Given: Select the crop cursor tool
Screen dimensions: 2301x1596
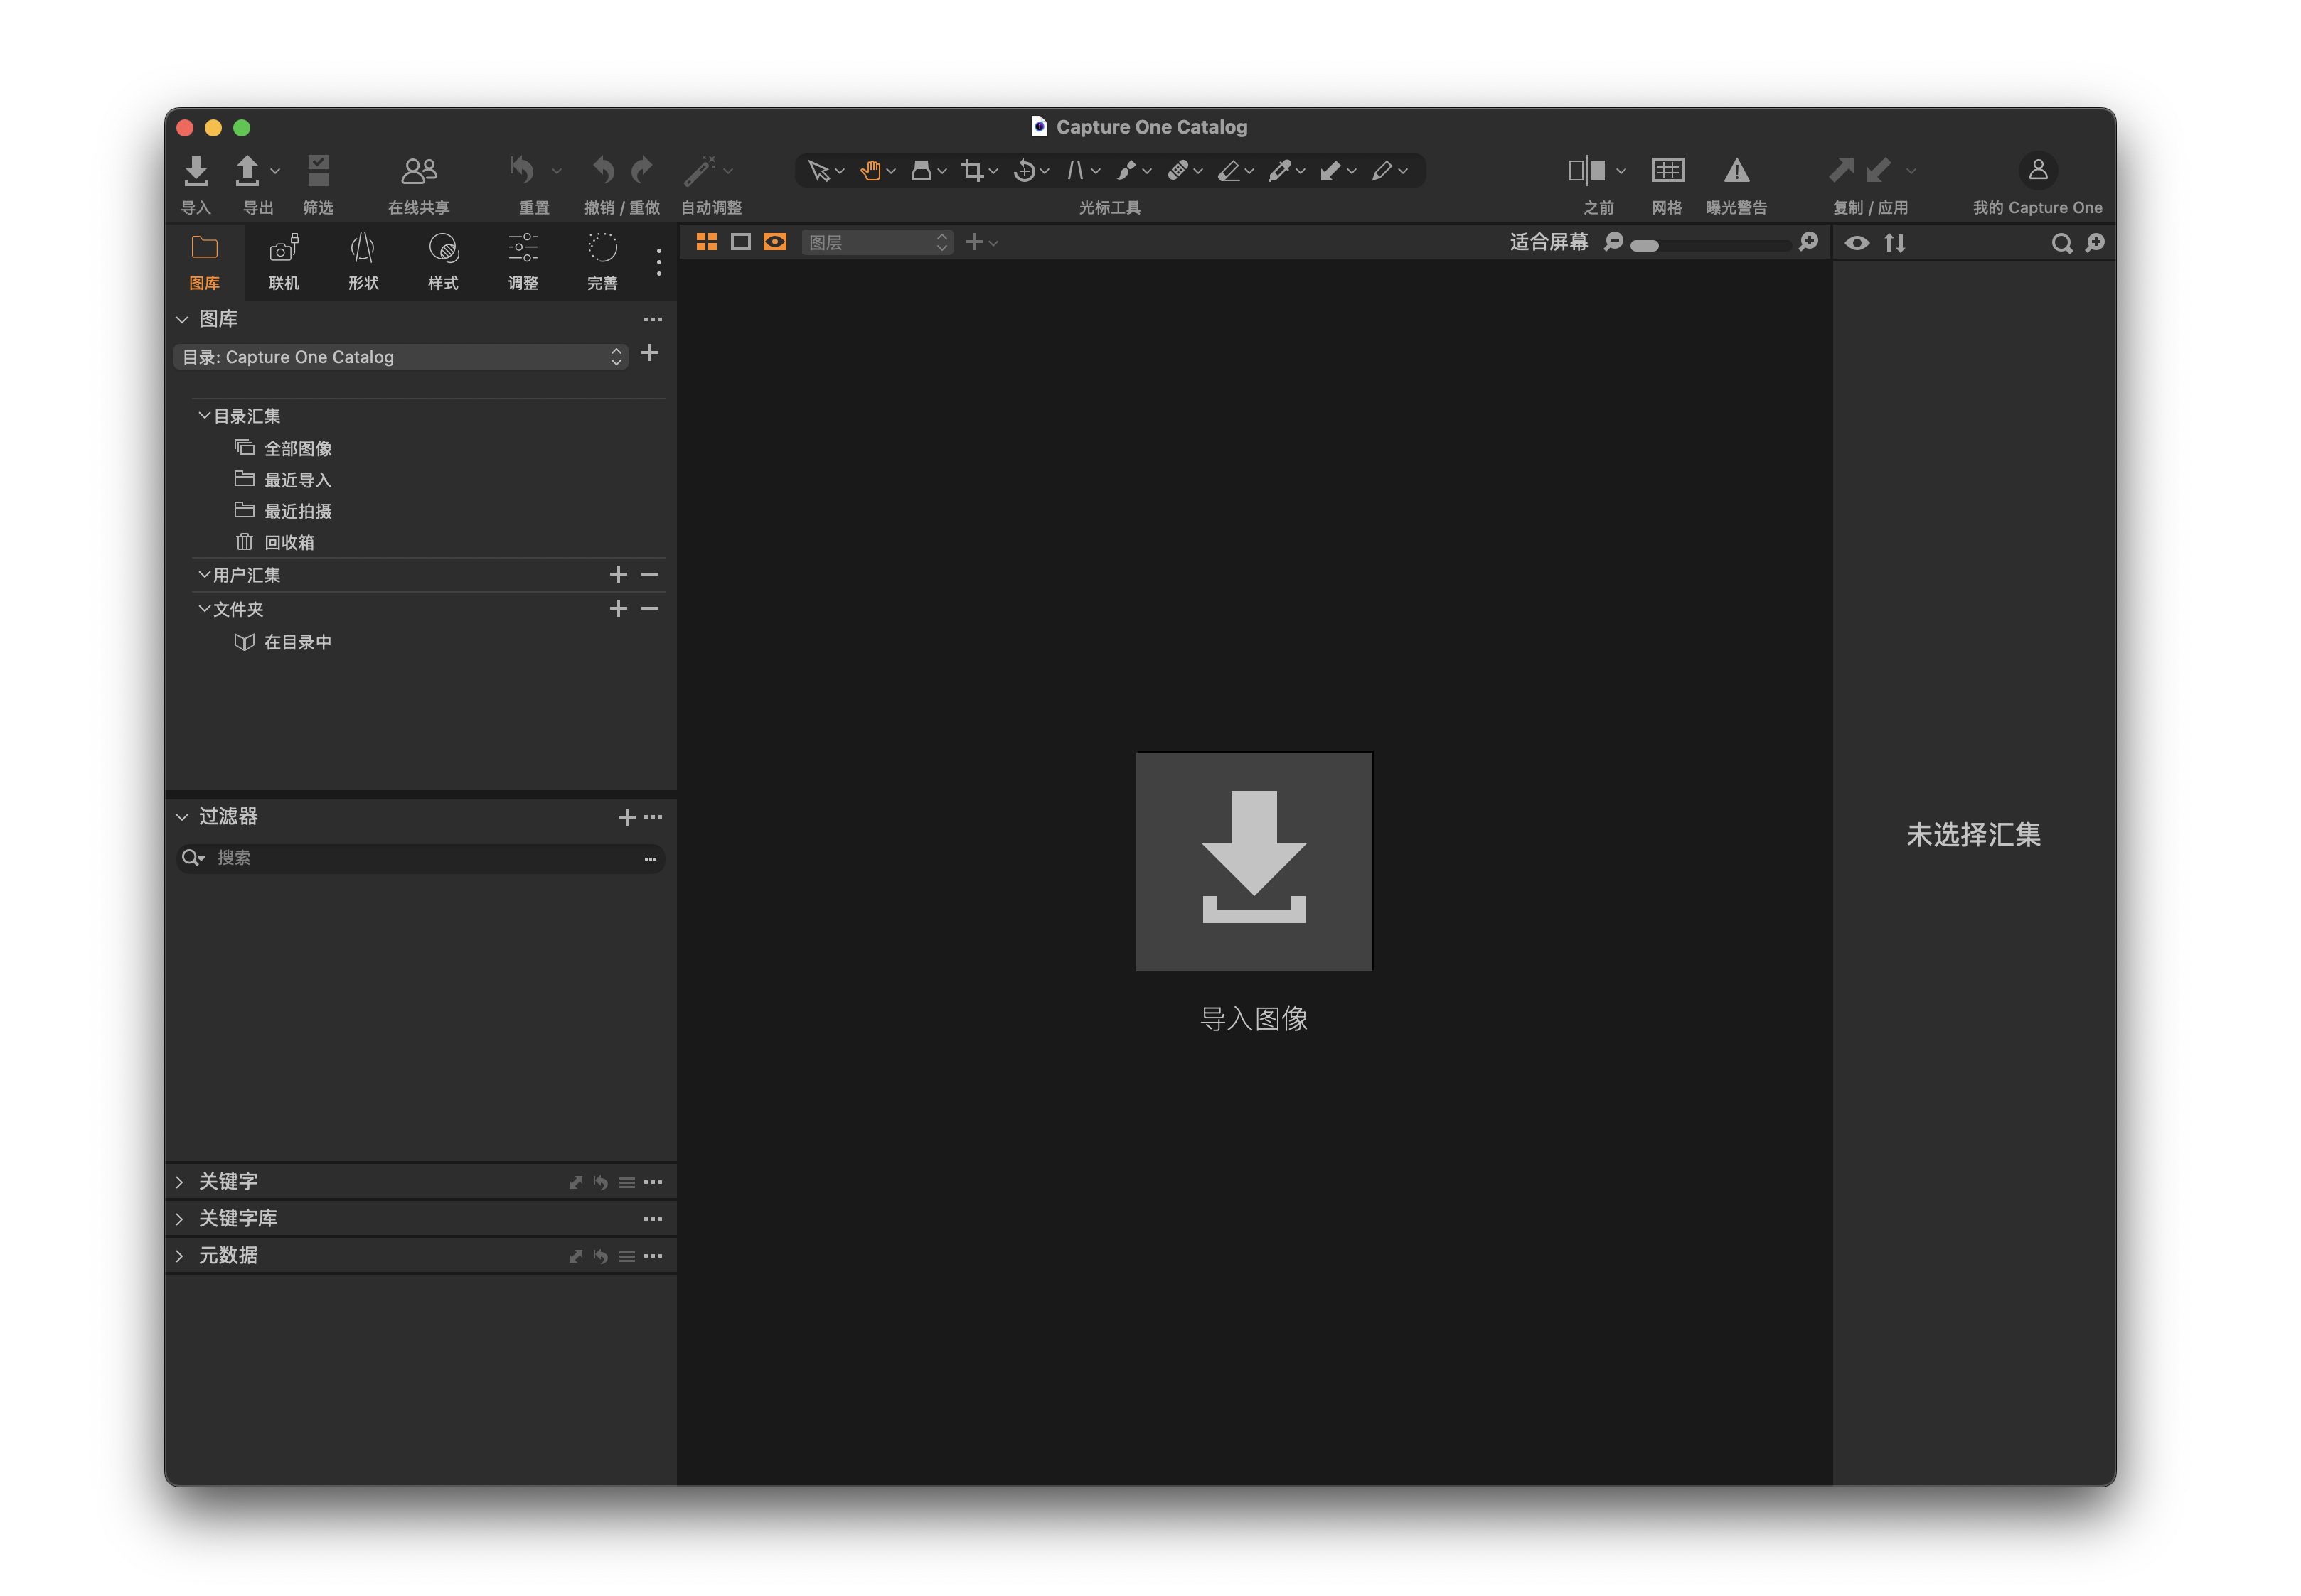Looking at the screenshot, I should (x=971, y=171).
